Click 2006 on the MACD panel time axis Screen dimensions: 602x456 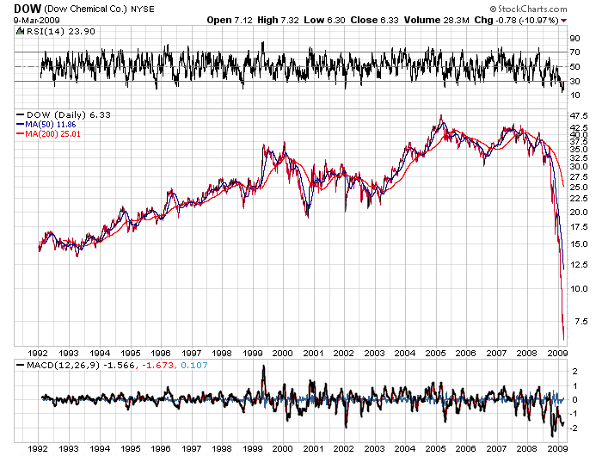tap(466, 448)
